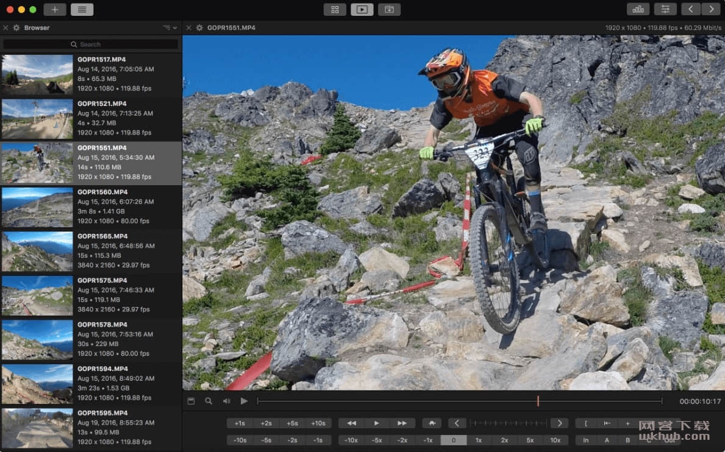Select the 0 speed button

[x=453, y=440]
